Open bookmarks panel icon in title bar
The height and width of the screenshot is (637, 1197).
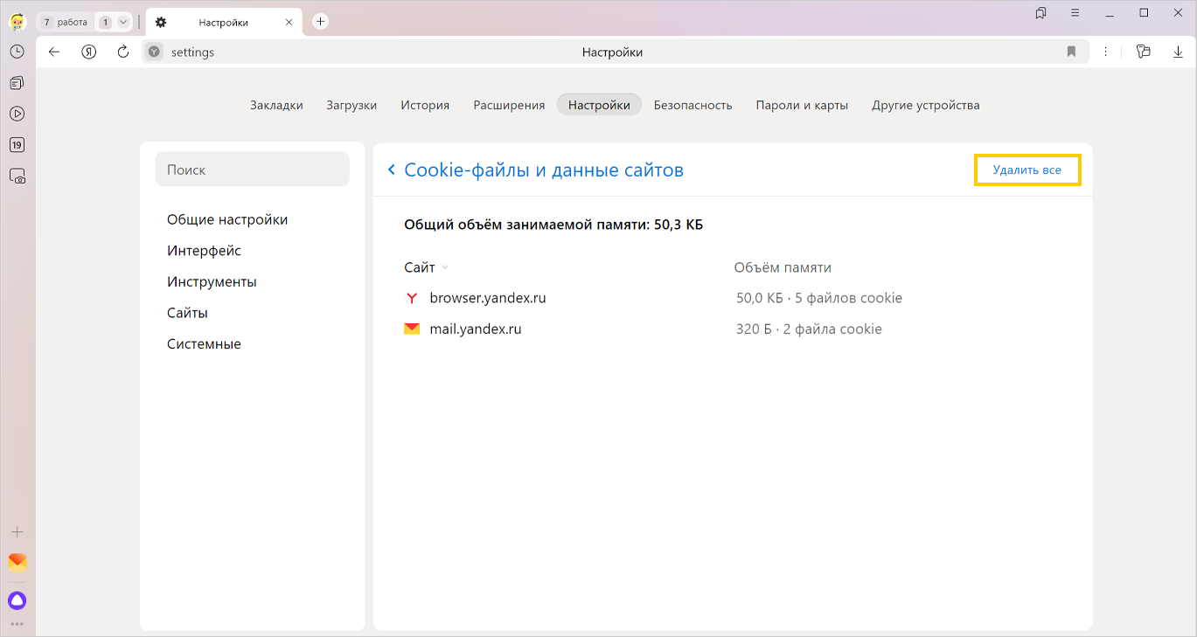click(1040, 13)
